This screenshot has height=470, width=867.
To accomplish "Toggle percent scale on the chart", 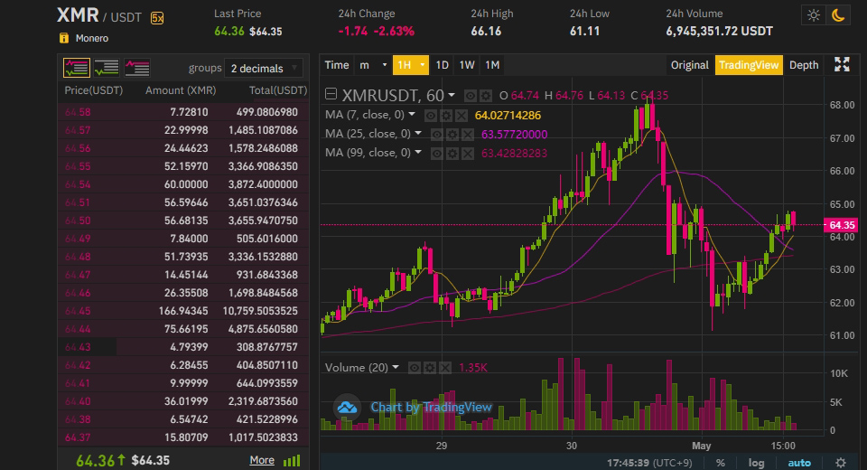I will [x=720, y=463].
